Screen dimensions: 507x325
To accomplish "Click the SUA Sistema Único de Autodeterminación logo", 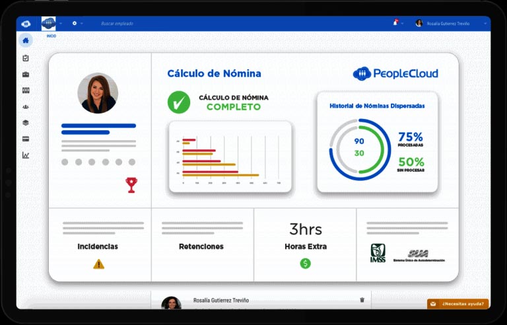I will [419, 256].
